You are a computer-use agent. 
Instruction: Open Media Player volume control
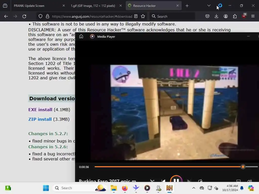point(250,181)
